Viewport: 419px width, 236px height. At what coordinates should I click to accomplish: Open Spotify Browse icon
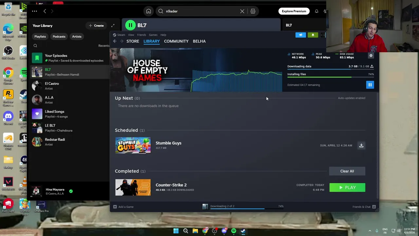[253, 11]
